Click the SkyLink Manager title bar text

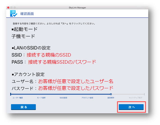pyautogui.click(x=77, y=8)
